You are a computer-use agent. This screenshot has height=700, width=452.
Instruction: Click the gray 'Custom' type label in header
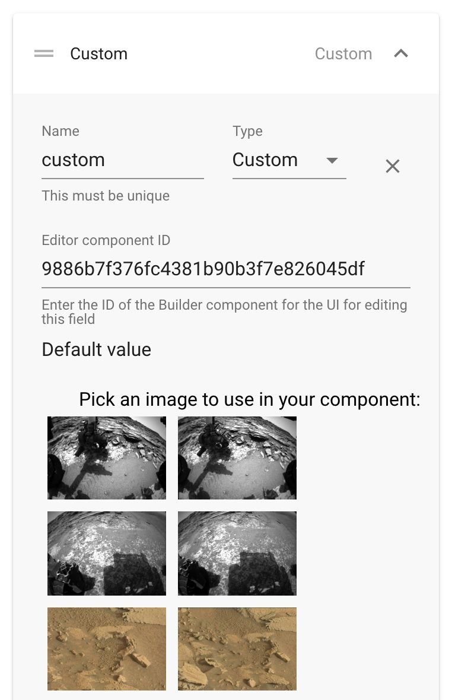[343, 54]
